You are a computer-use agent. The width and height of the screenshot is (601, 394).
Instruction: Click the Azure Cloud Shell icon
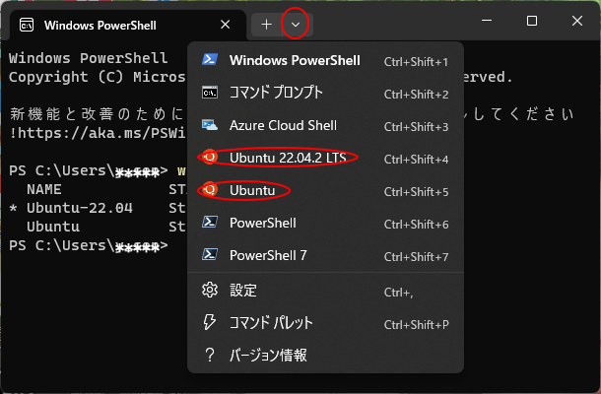tap(210, 125)
